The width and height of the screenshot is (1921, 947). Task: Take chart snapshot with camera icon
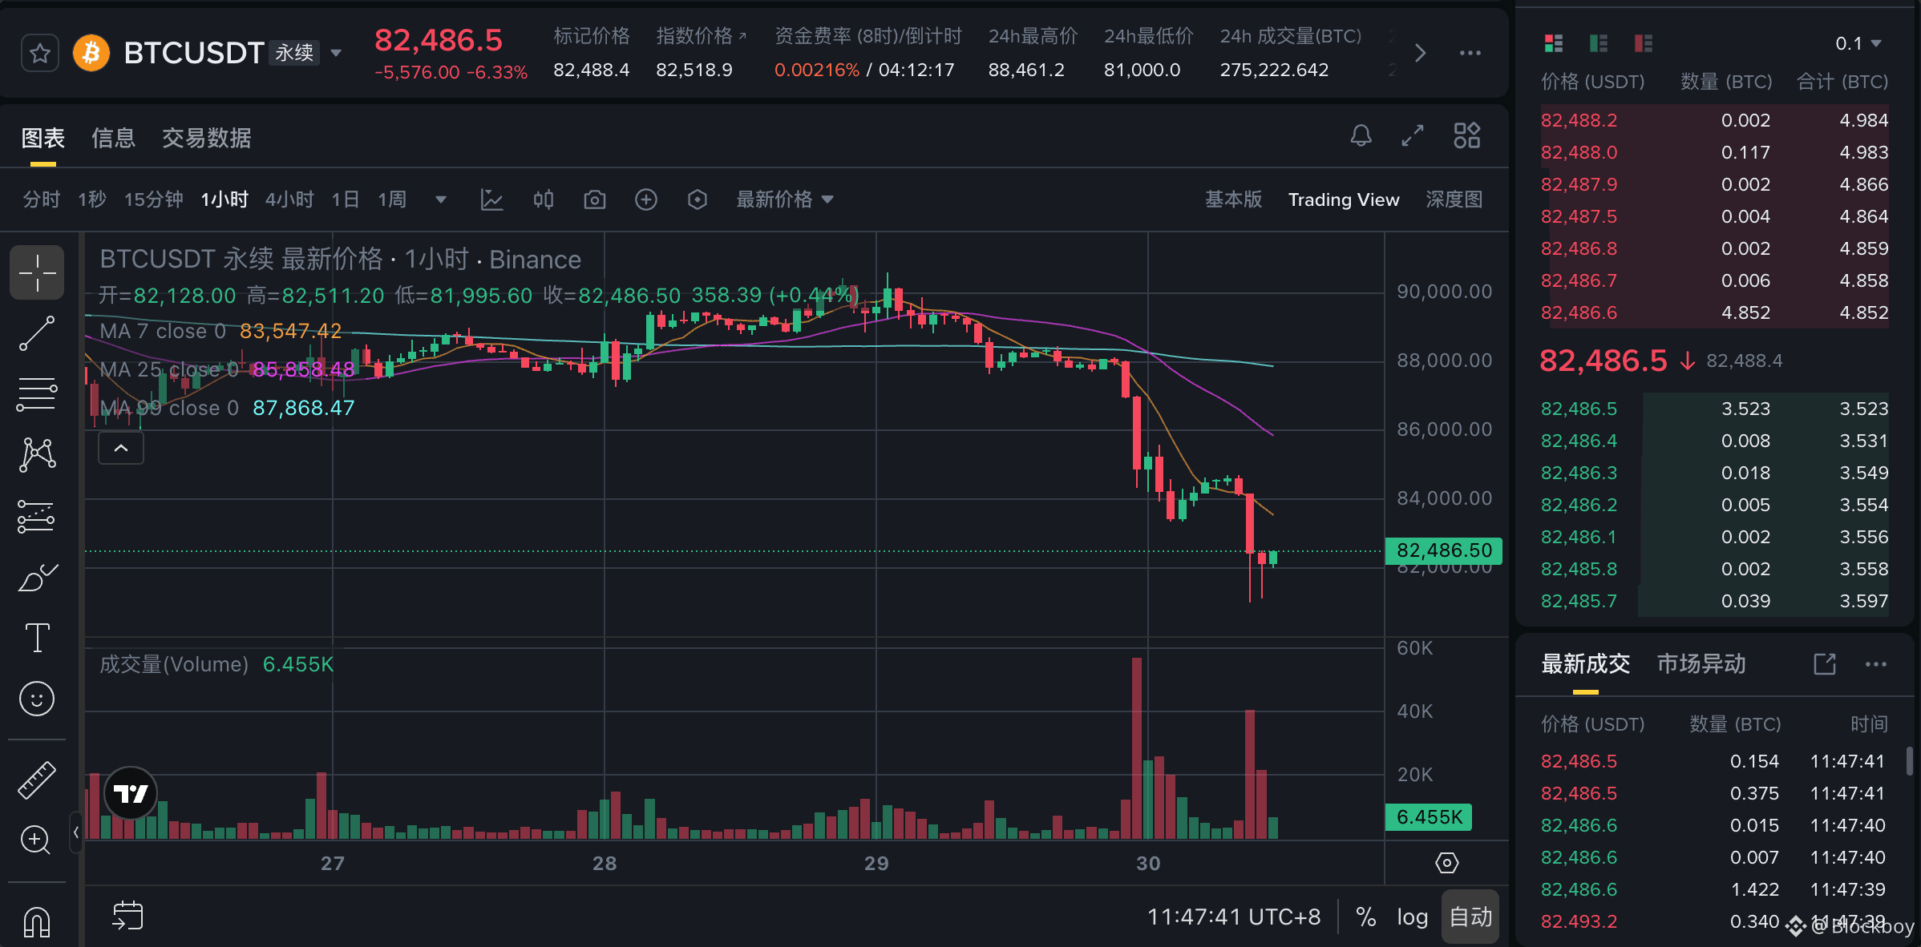[594, 199]
